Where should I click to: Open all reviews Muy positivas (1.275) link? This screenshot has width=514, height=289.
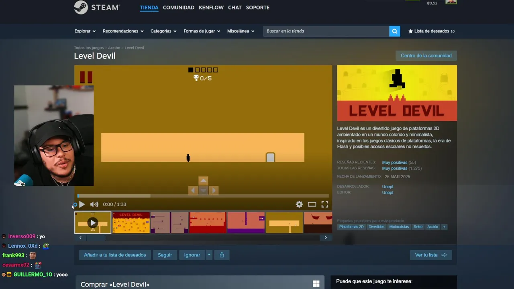(x=402, y=169)
